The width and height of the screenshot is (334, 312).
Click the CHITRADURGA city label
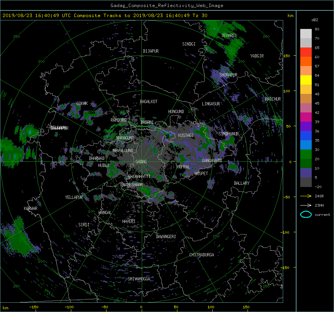point(202,255)
